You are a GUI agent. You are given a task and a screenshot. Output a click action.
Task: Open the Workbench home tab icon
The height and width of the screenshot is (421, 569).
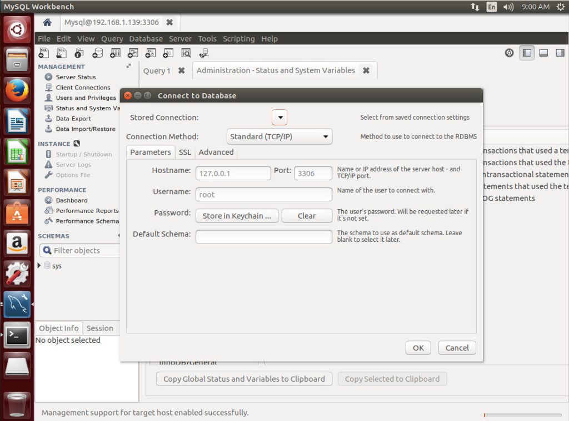coord(47,23)
